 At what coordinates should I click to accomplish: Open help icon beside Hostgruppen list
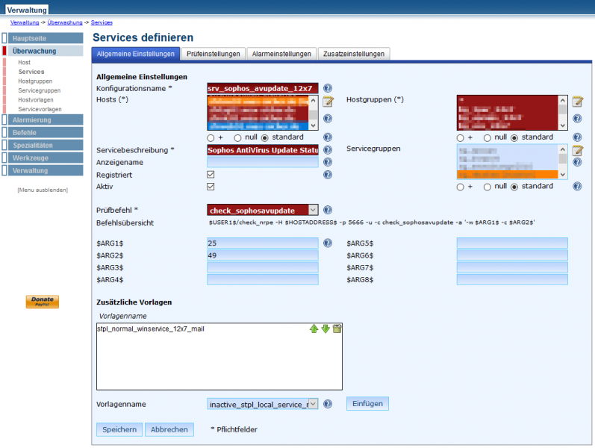pos(577,119)
